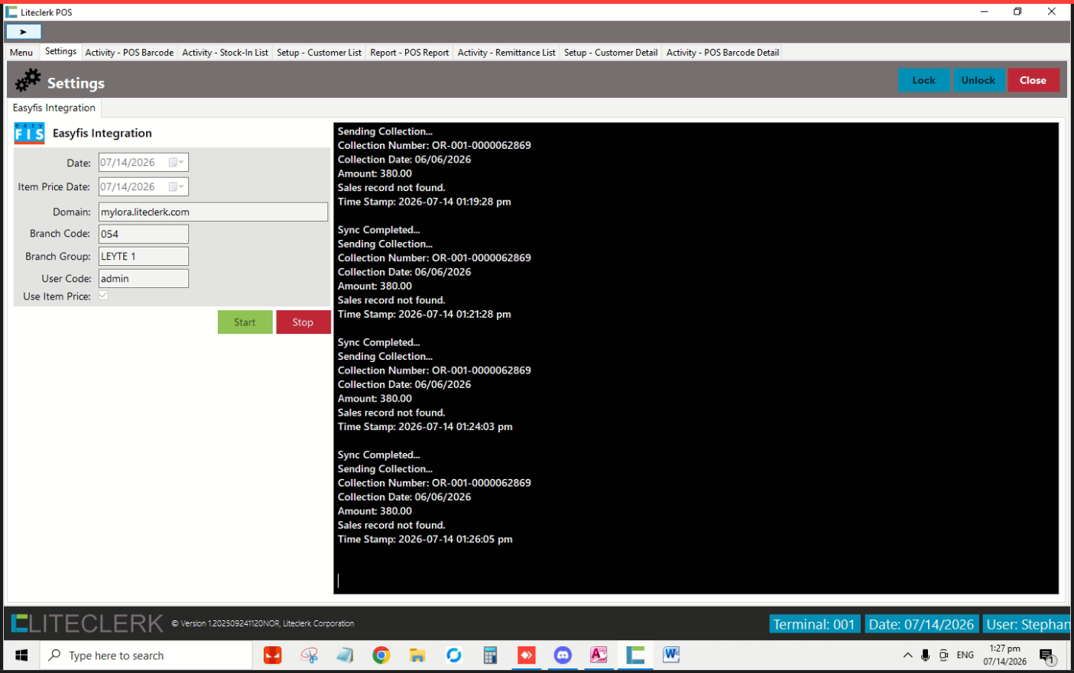The width and height of the screenshot is (1074, 673).
Task: Click 'Time Stamp: 2026-07-14 01:21:28 pm' log line
Action: click(424, 314)
